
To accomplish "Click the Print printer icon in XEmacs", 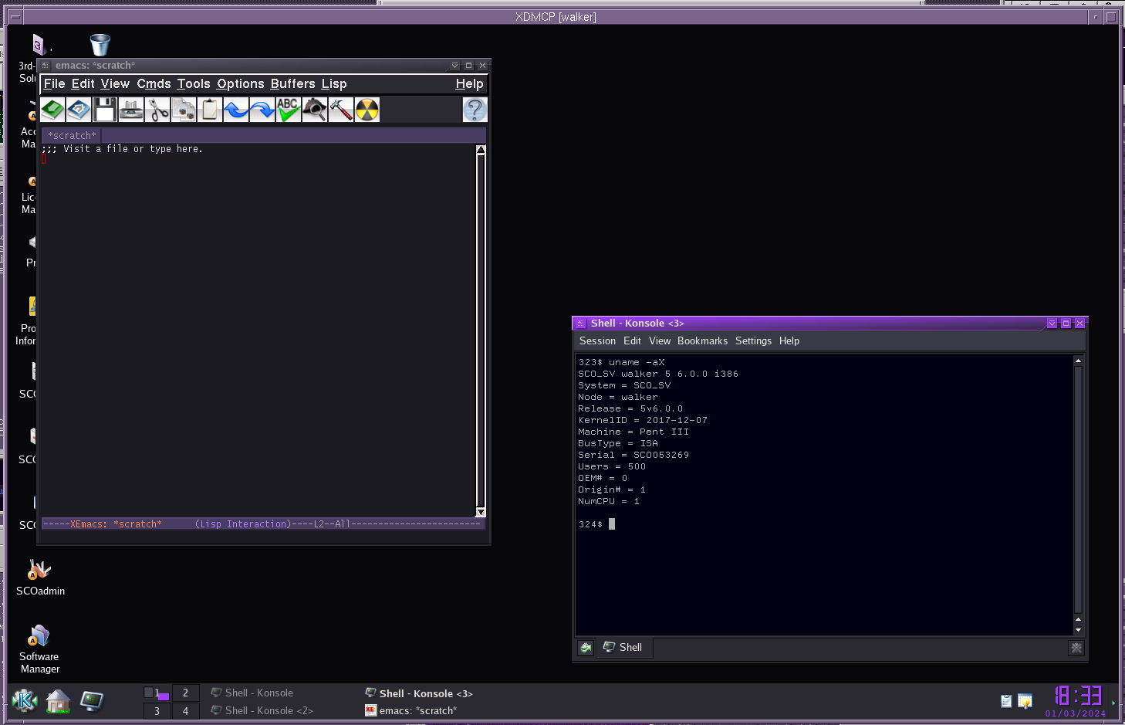I will tap(131, 110).
